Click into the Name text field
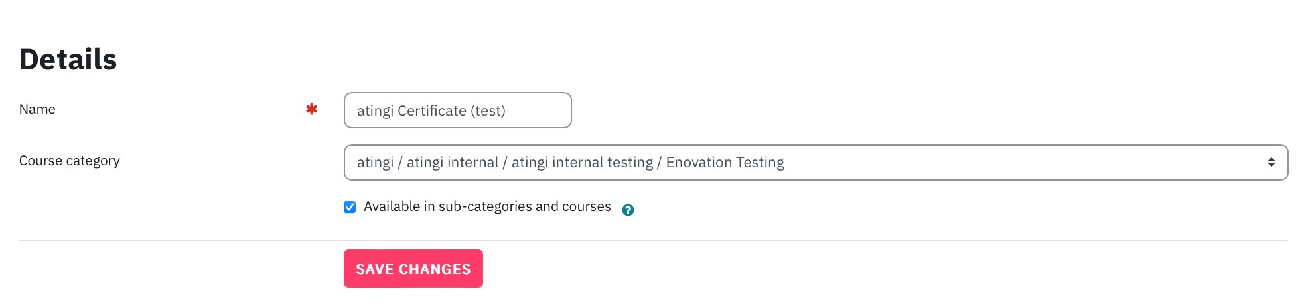 [x=457, y=110]
